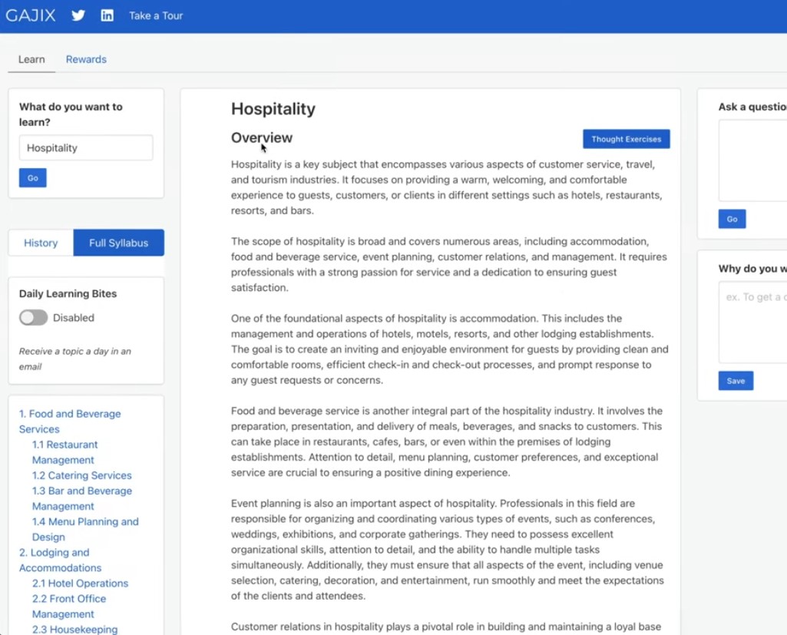Enable the Daily Learning Bites toggle
The image size is (787, 635).
[34, 318]
